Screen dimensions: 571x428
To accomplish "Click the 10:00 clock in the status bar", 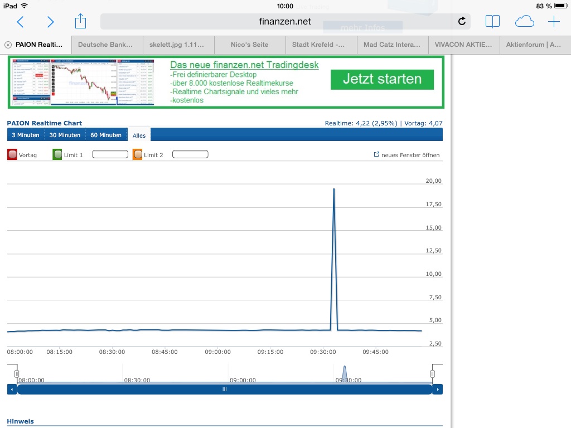I will click(285, 6).
